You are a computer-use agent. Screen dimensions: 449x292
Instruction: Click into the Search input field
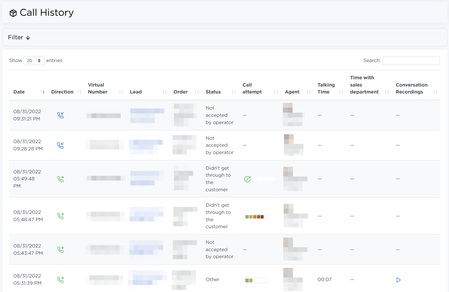click(x=411, y=61)
